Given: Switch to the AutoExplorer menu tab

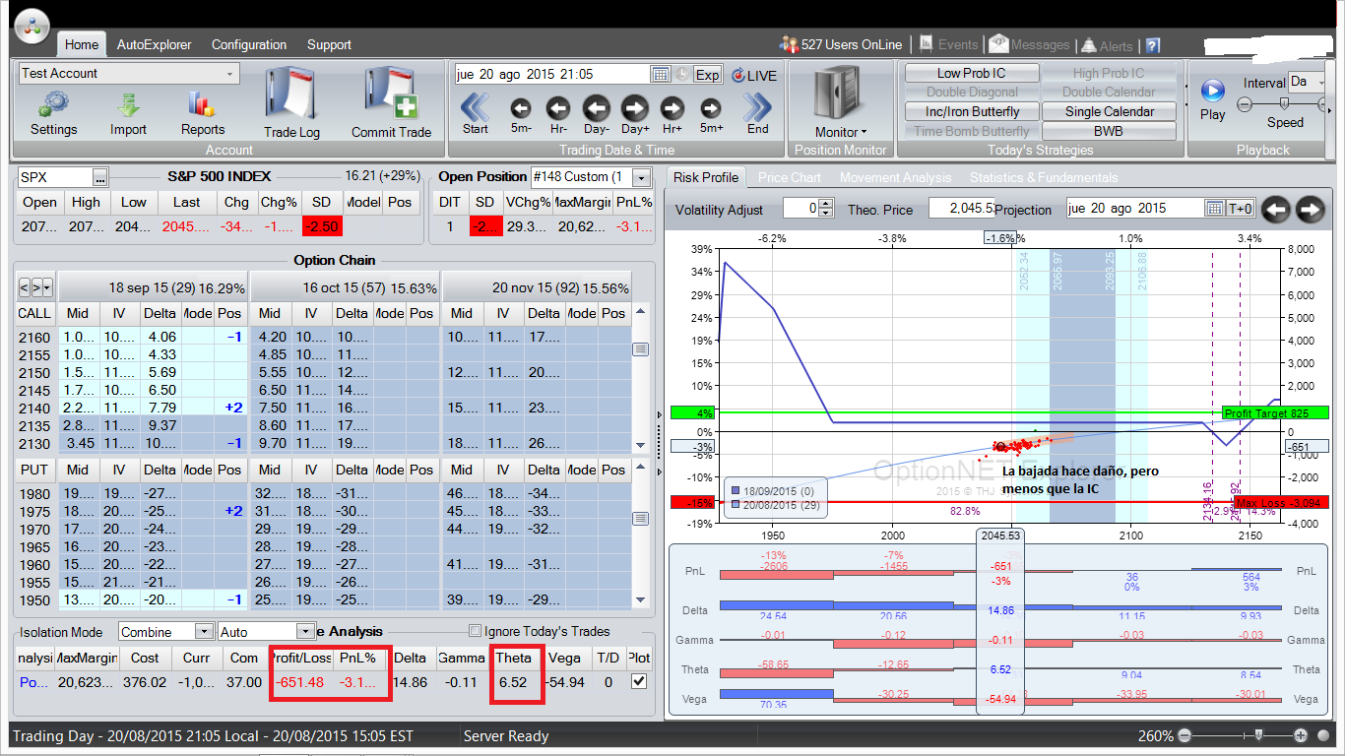Looking at the screenshot, I should point(154,44).
